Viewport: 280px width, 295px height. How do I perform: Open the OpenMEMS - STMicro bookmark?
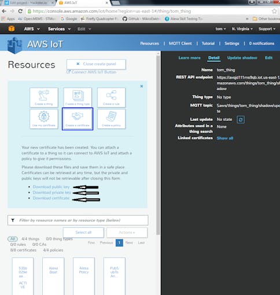[x=36, y=19]
